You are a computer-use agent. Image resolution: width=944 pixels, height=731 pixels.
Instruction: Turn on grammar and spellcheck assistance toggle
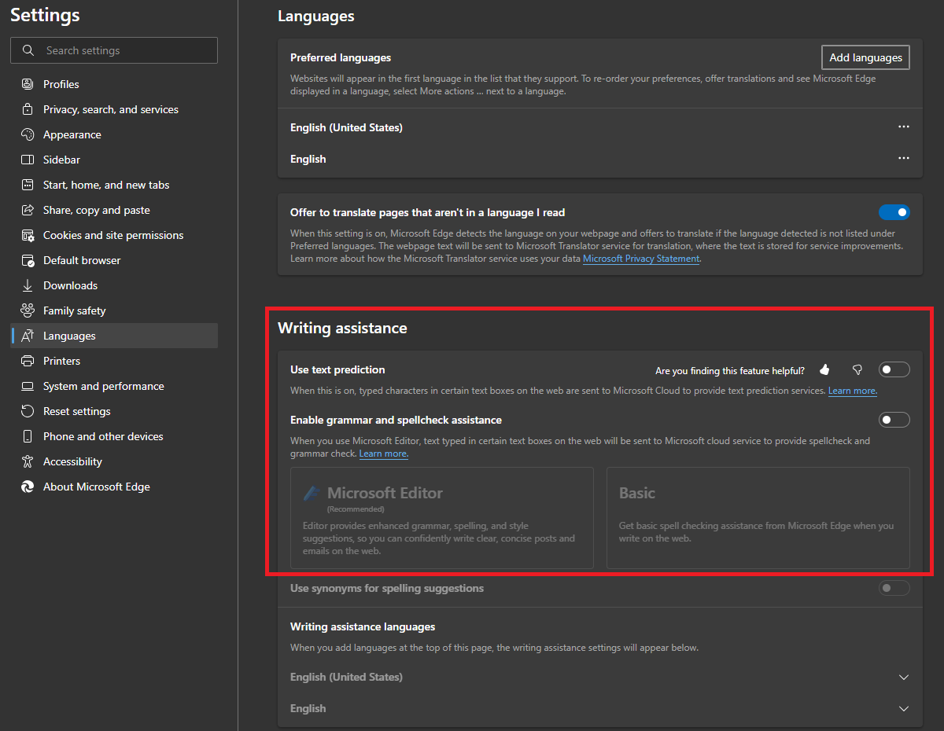pos(894,420)
